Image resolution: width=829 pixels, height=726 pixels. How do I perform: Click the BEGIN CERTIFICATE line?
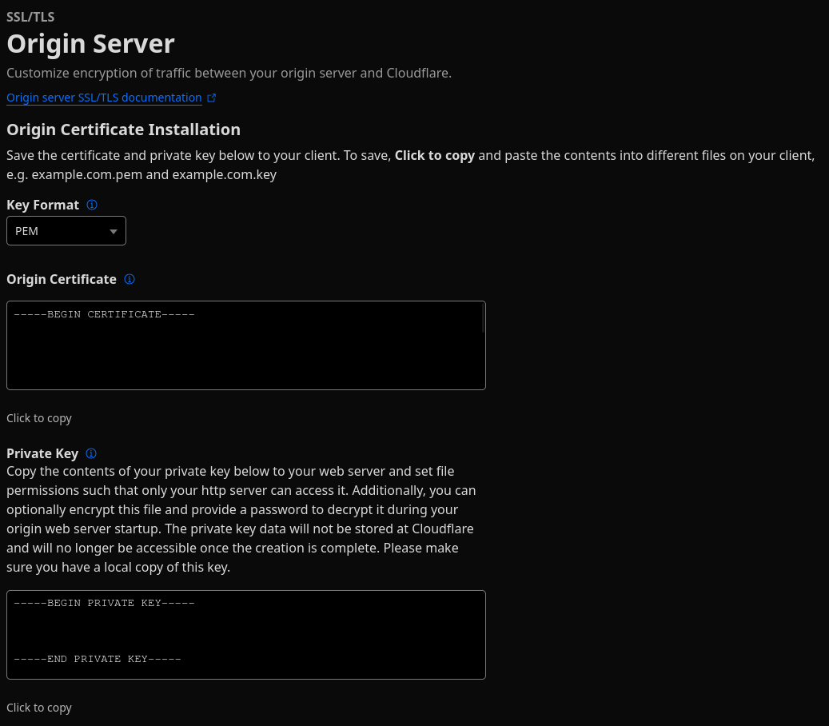(104, 314)
